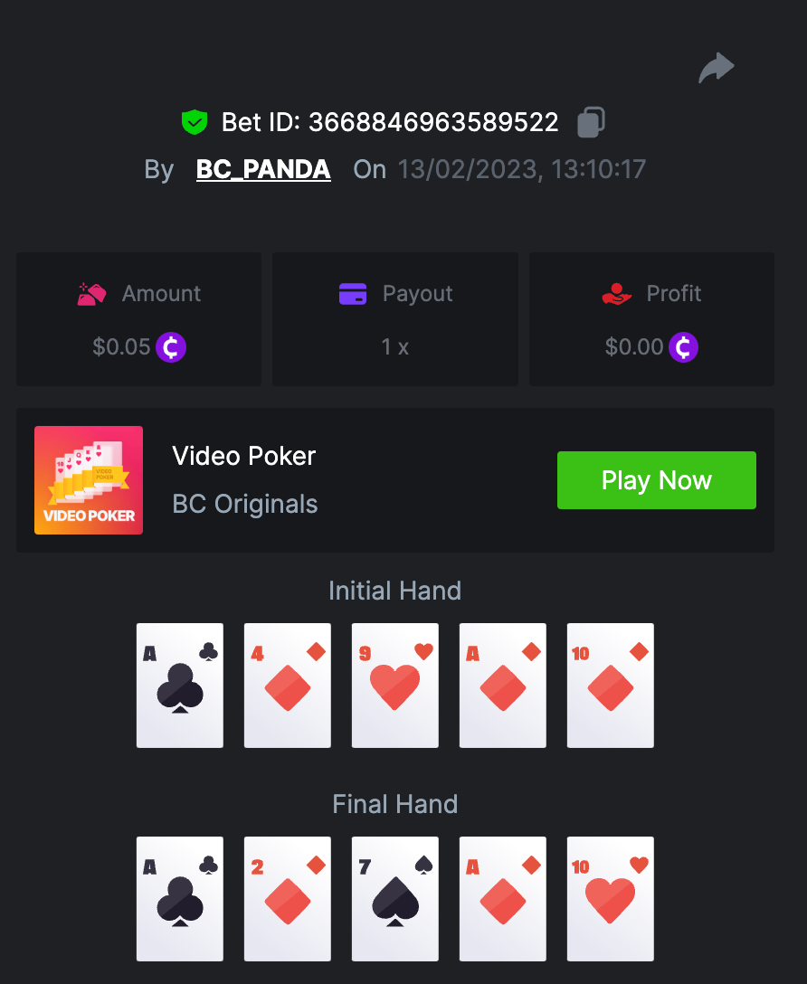Select the 10 of diamonds in Initial Hand
Image resolution: width=807 pixels, height=984 pixels.
coord(611,686)
